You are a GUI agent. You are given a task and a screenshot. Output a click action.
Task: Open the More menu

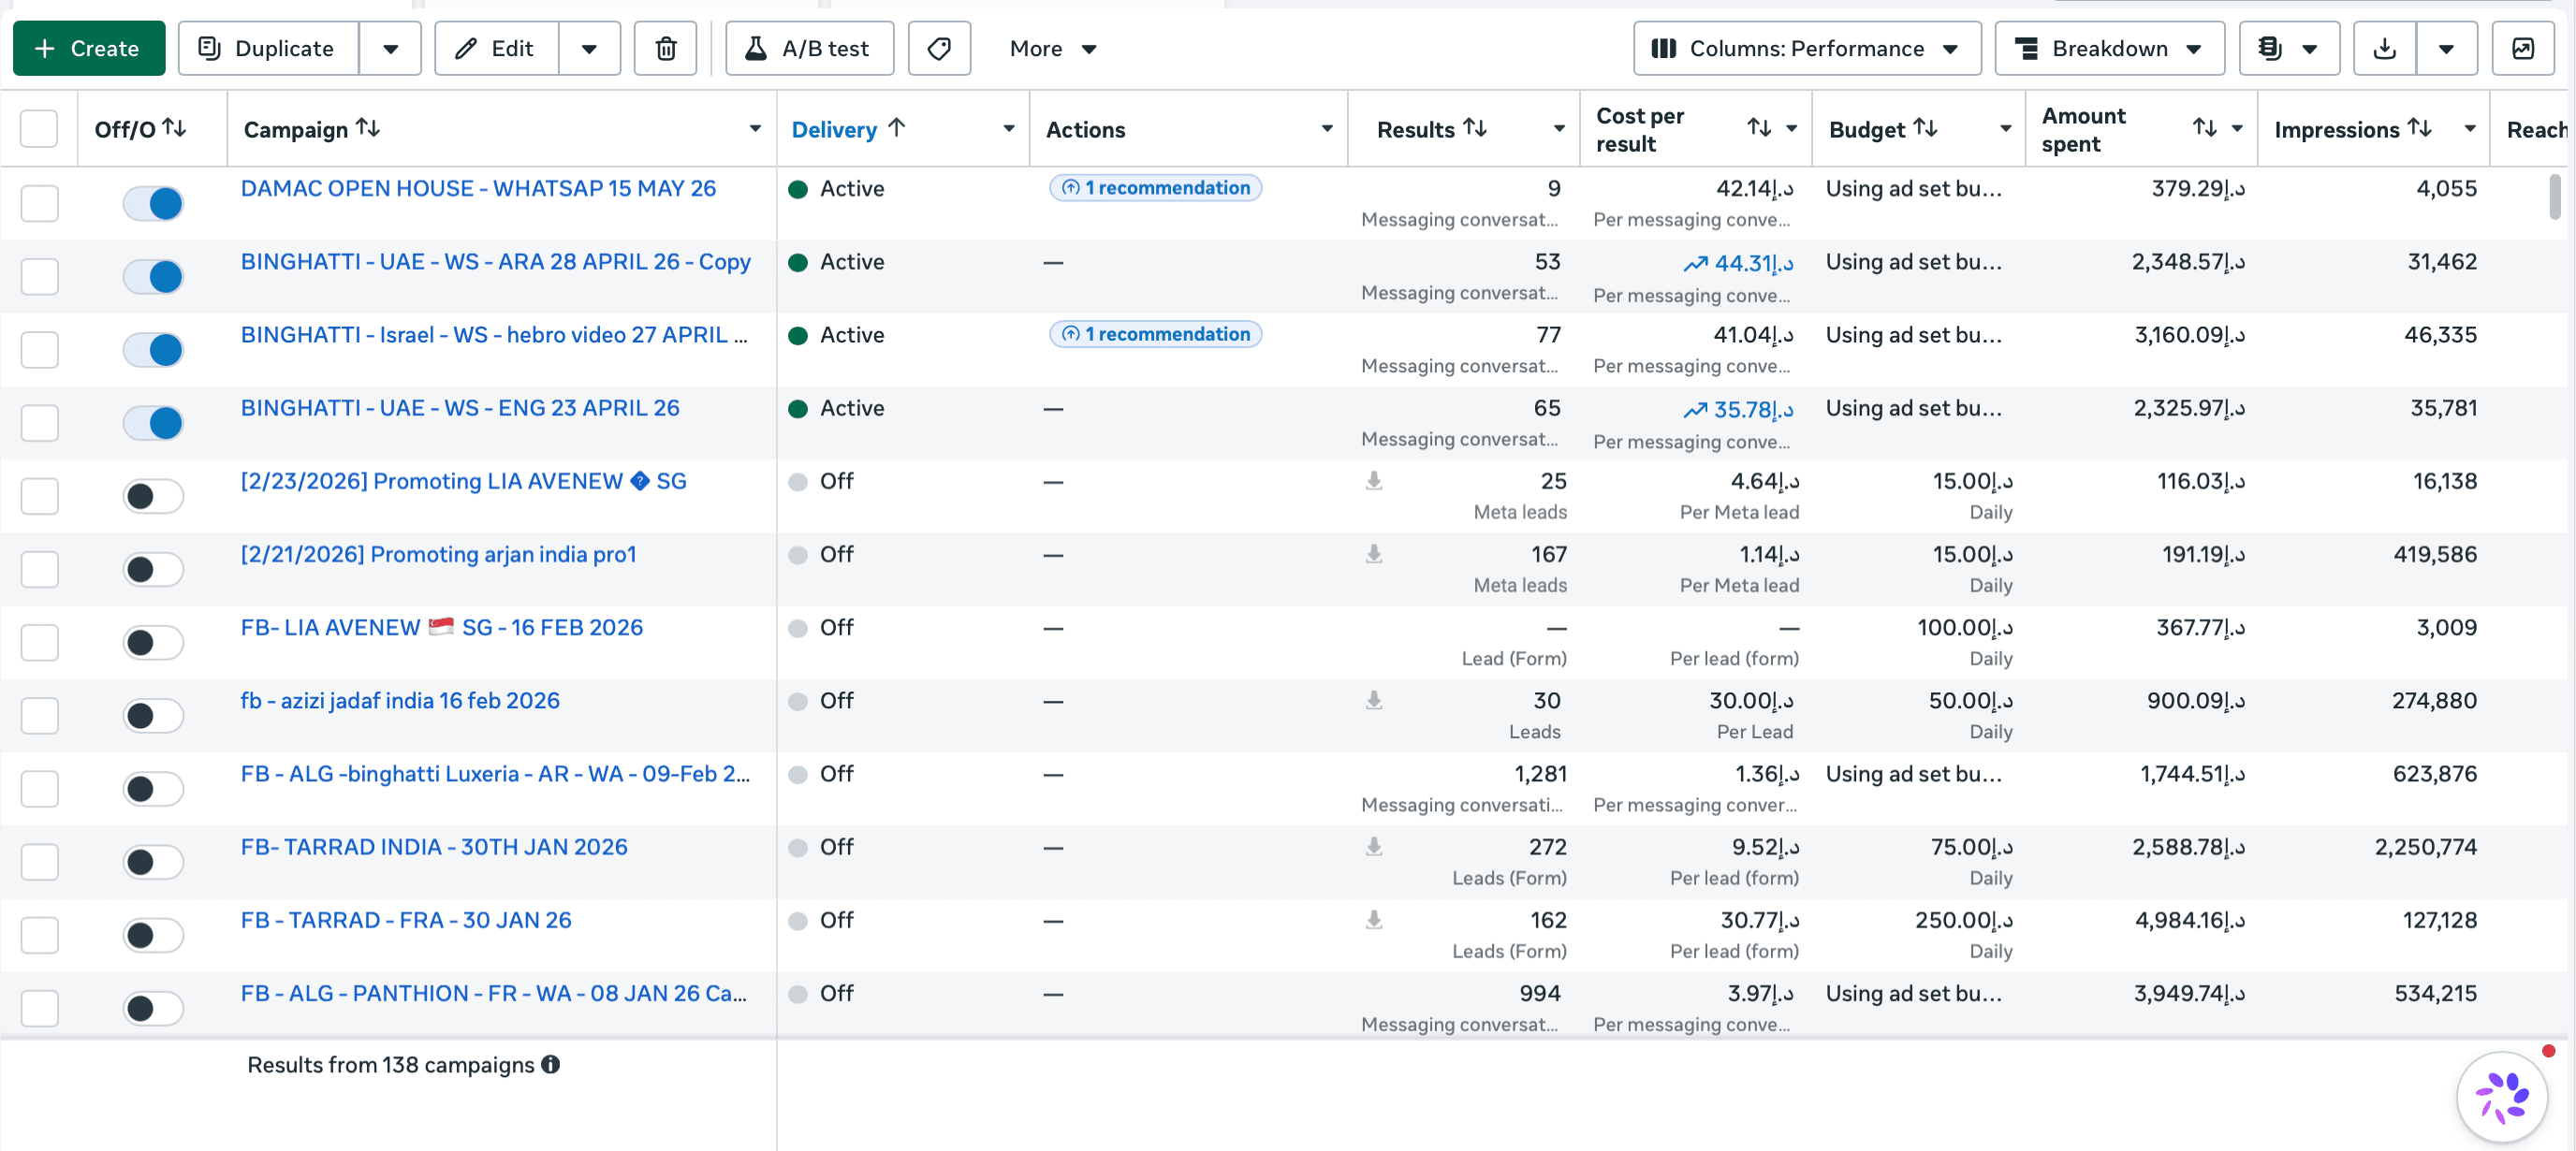pos(1052,48)
